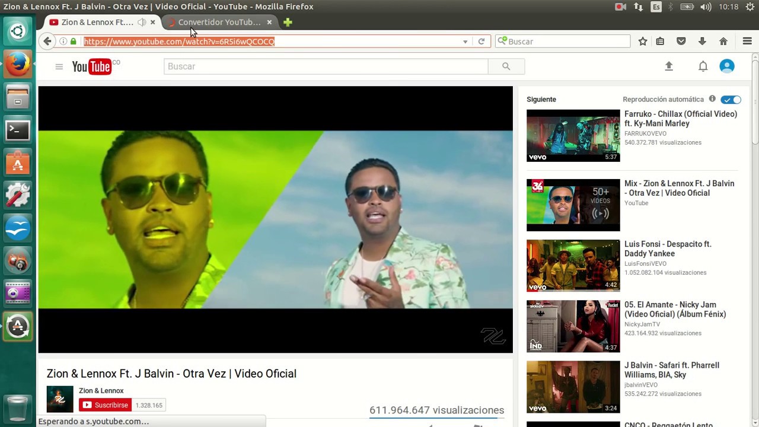Expand the address bar history dropdown
The height and width of the screenshot is (427, 759).
(x=465, y=42)
